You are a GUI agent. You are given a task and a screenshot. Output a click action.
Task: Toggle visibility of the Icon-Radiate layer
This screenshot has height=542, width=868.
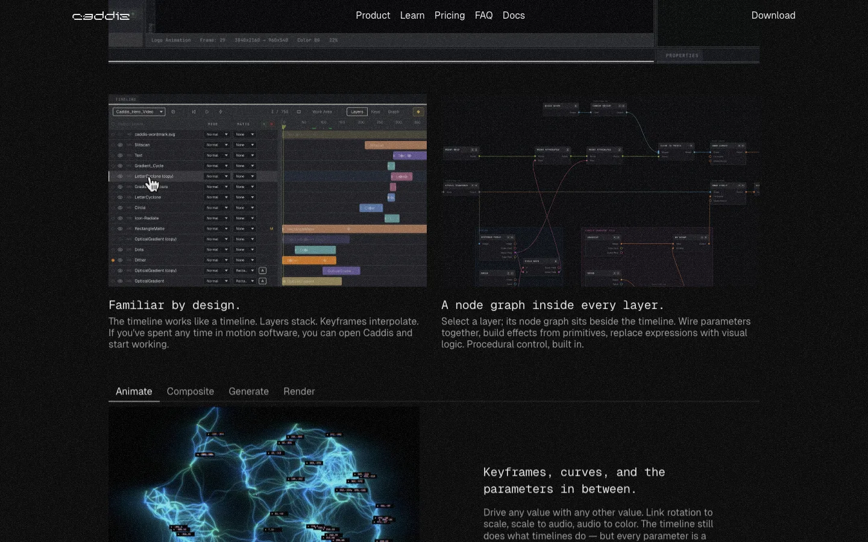(x=120, y=218)
